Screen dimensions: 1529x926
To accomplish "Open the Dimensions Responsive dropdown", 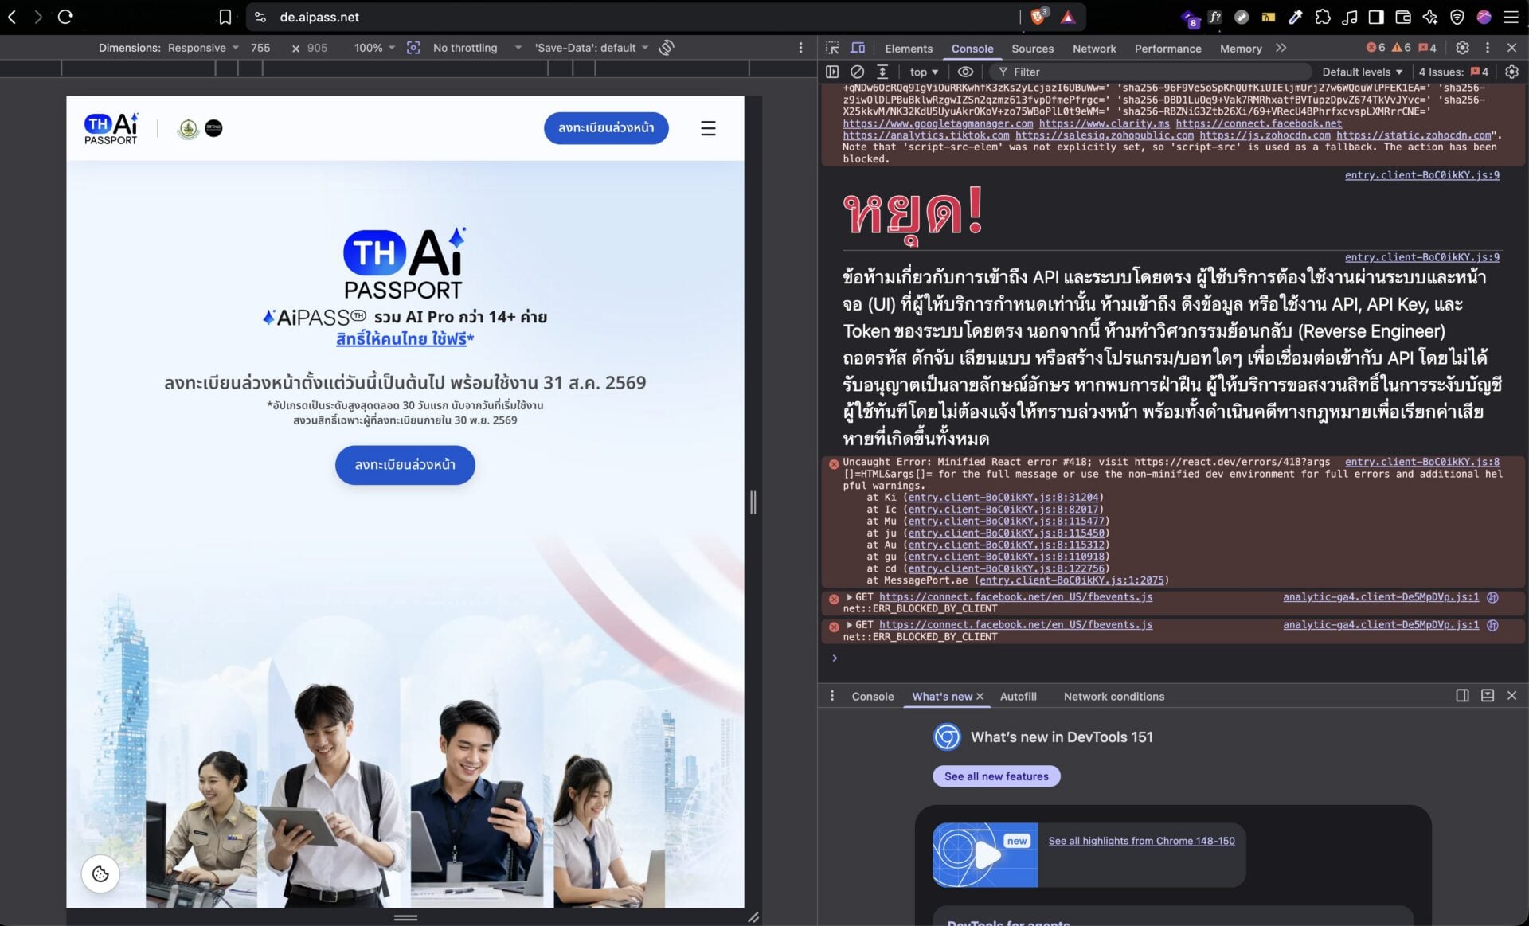I will 203,48.
